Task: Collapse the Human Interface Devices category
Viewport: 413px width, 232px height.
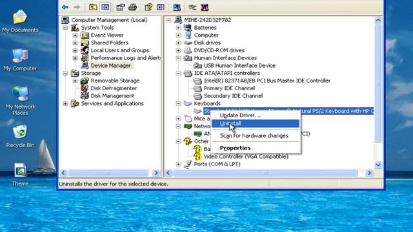Action: click(x=178, y=58)
